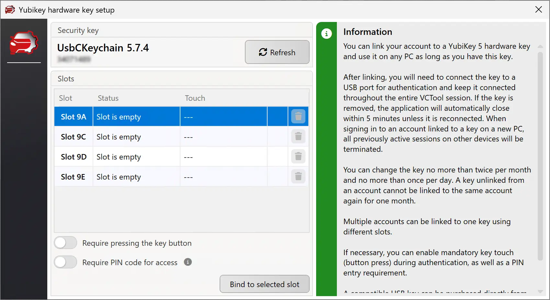Image resolution: width=550 pixels, height=300 pixels.
Task: Click the trash icon in Slot 9D row
Action: (x=298, y=157)
